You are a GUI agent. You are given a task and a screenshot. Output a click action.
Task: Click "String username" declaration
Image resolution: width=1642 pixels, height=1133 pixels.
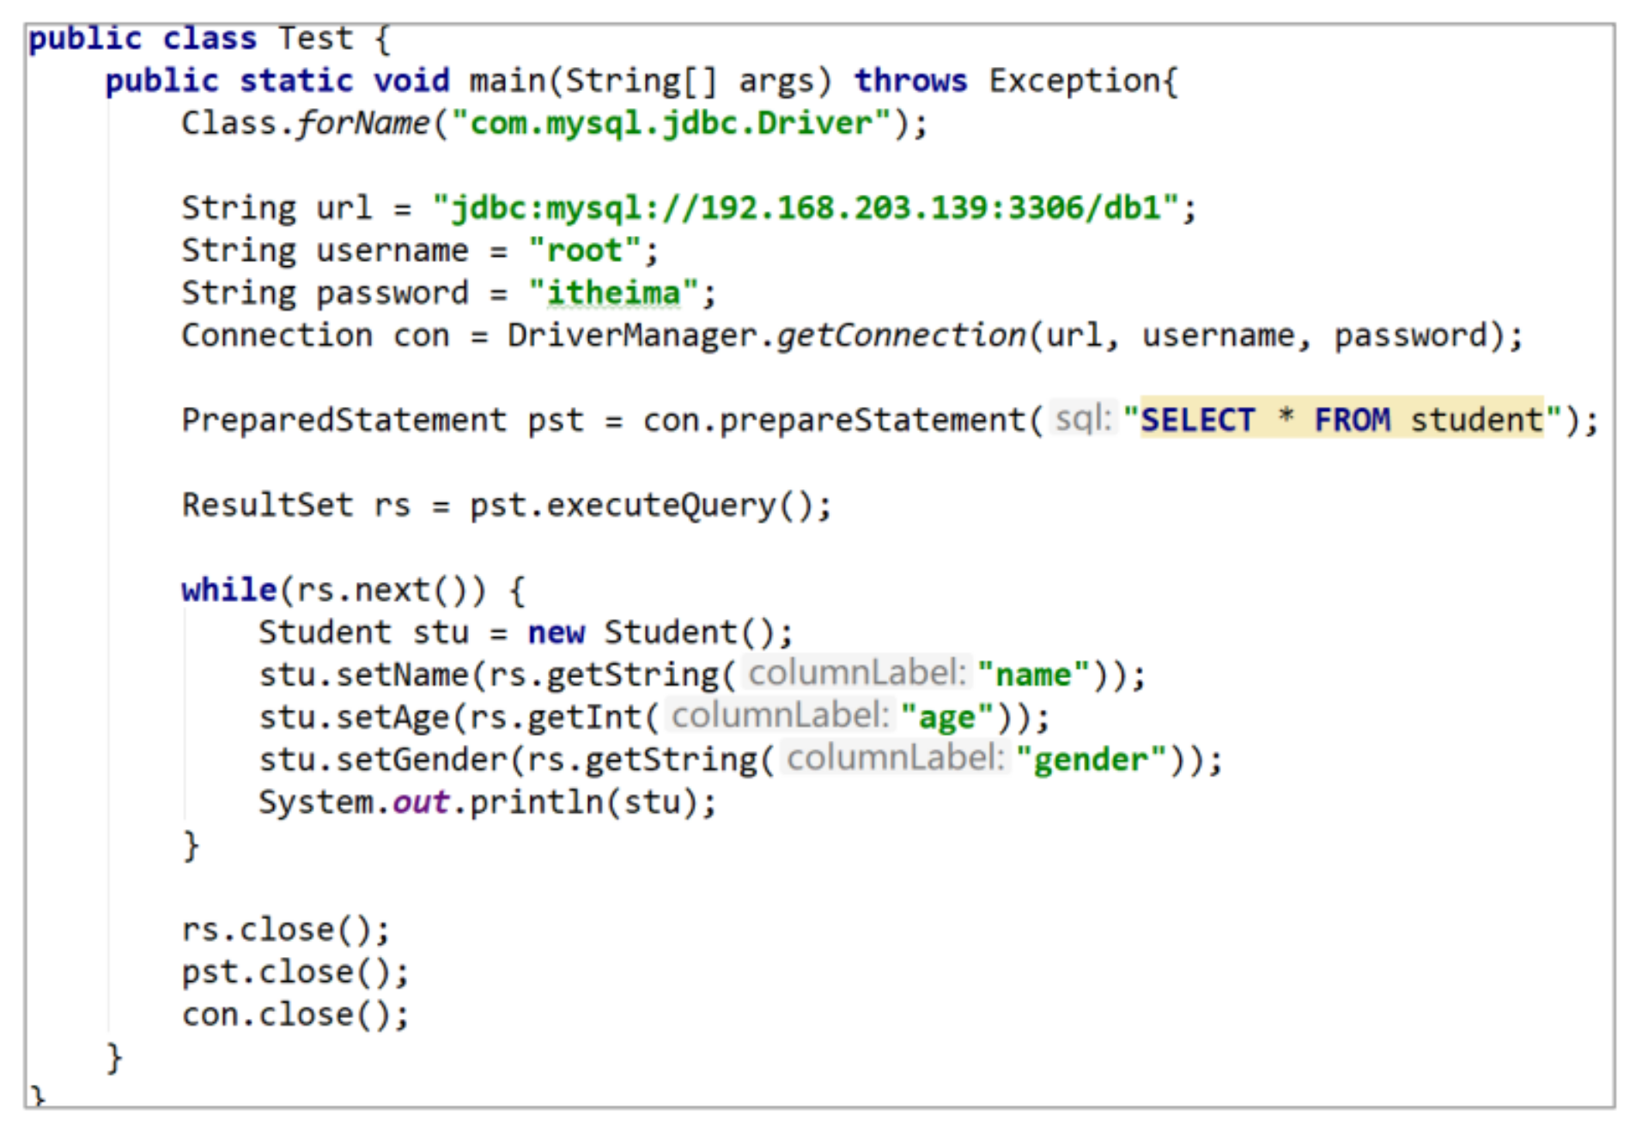[x=325, y=251]
